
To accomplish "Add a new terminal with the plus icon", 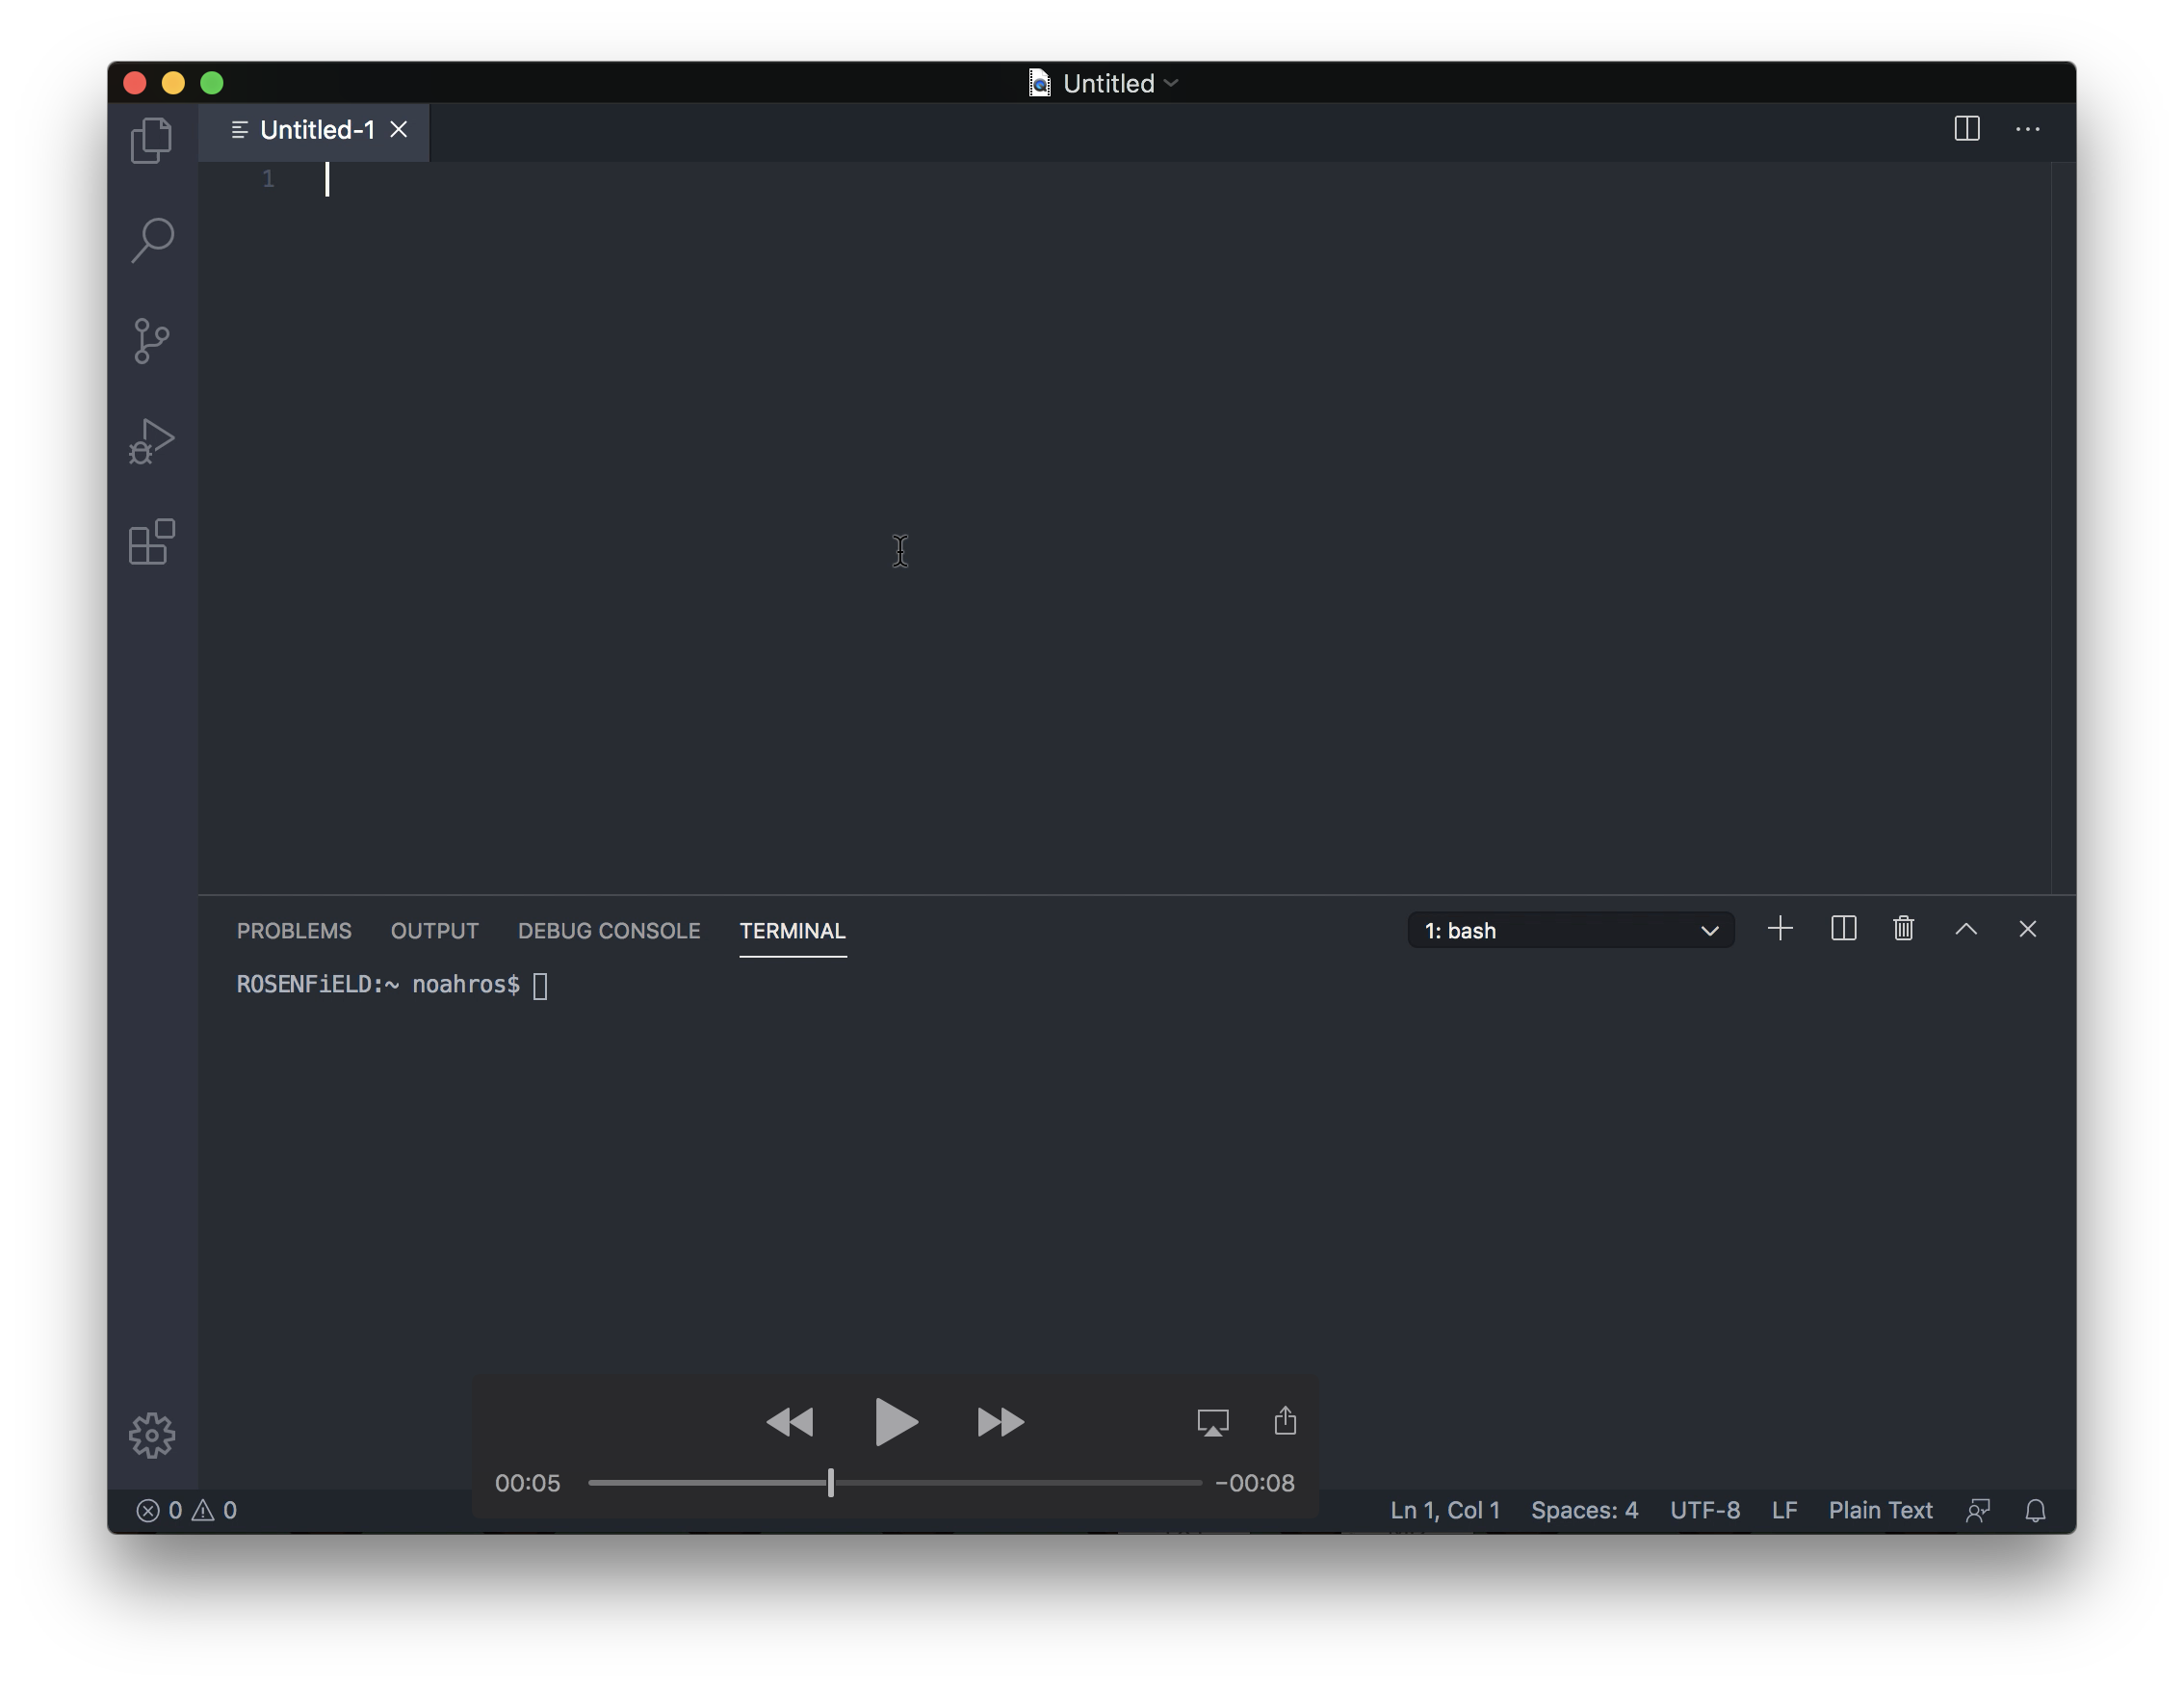I will pos(1781,930).
